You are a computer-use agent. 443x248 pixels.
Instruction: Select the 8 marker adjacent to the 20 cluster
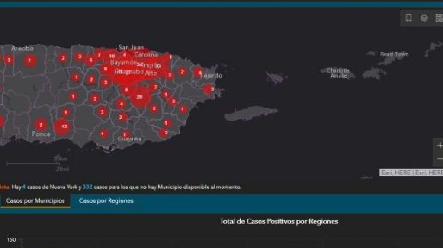tap(126, 90)
